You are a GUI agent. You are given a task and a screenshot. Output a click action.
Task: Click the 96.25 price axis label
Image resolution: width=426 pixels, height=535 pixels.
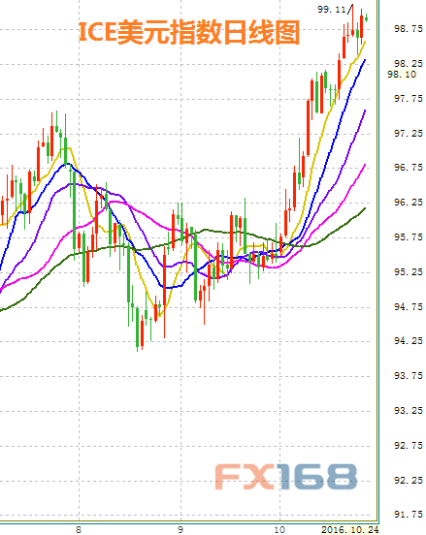click(x=409, y=203)
